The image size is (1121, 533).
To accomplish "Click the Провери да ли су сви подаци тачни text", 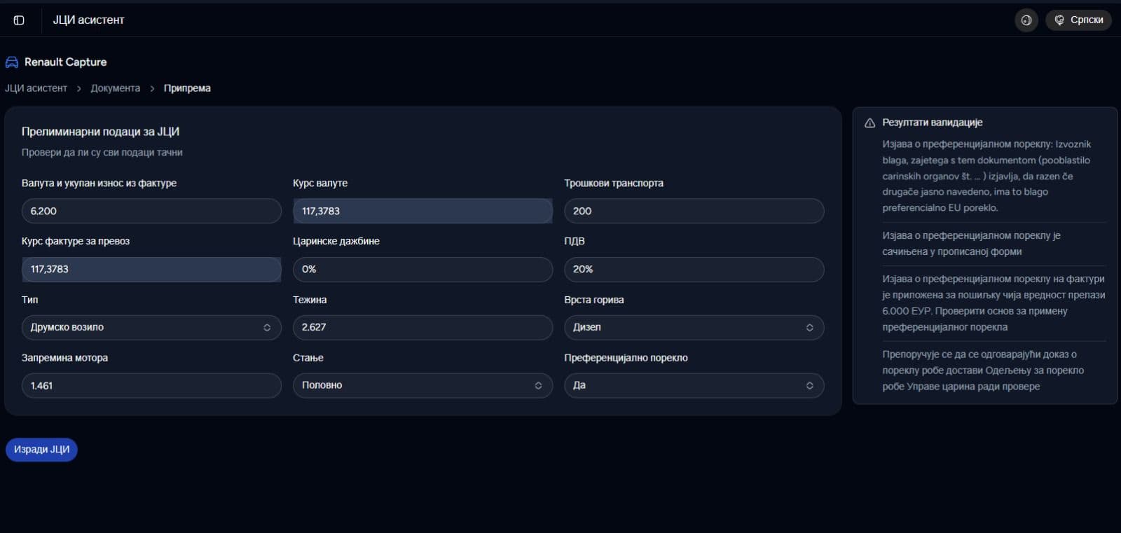I will [x=102, y=153].
